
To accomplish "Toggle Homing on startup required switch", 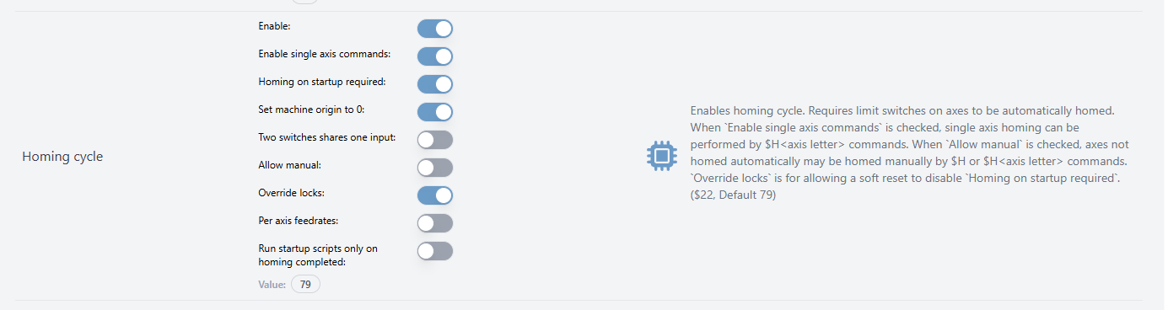I will click(x=435, y=84).
